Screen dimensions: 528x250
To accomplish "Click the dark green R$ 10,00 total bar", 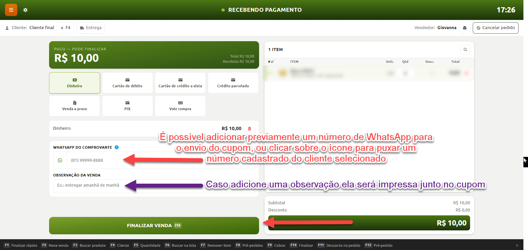I will click(x=369, y=223).
